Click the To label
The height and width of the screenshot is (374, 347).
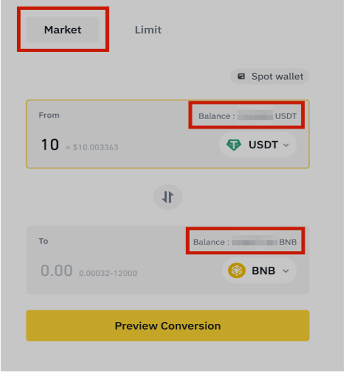(44, 243)
